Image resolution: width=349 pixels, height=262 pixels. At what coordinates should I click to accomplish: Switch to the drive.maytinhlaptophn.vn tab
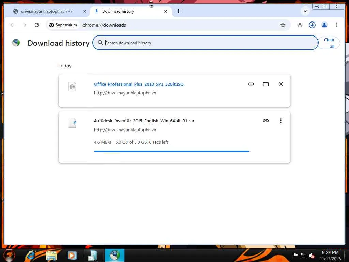pos(47,11)
